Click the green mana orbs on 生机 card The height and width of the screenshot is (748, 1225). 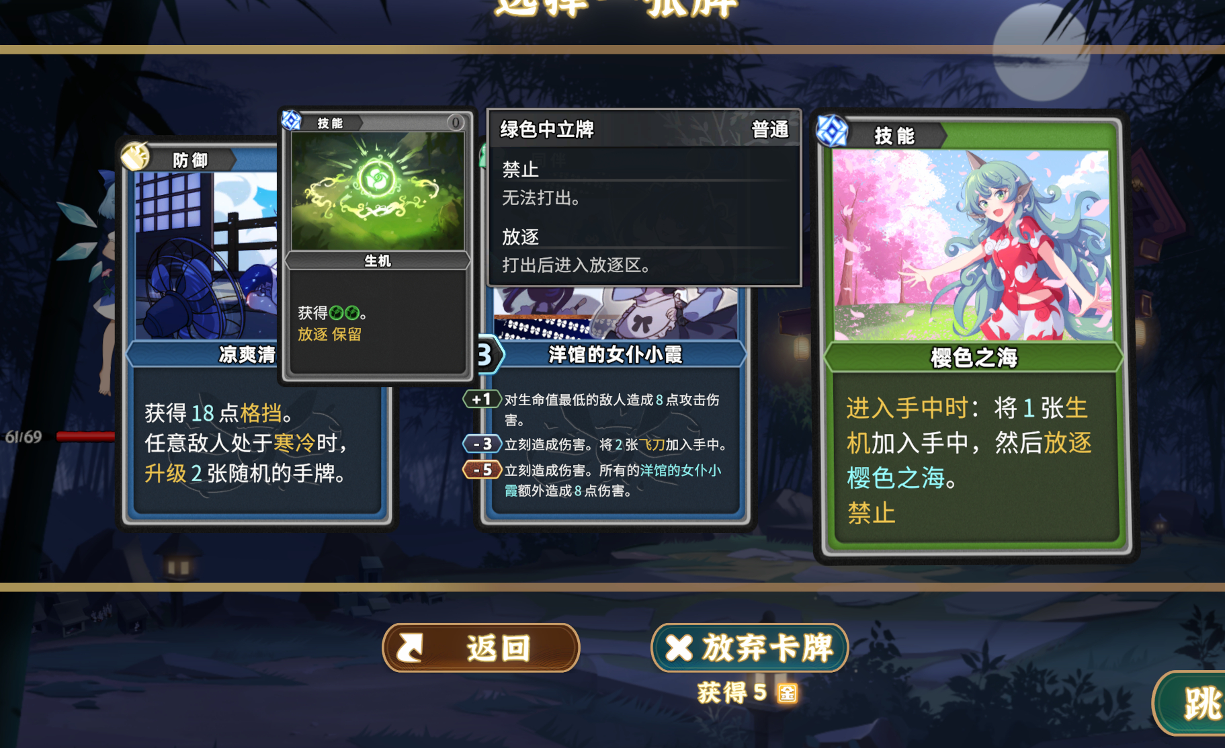pyautogui.click(x=345, y=313)
